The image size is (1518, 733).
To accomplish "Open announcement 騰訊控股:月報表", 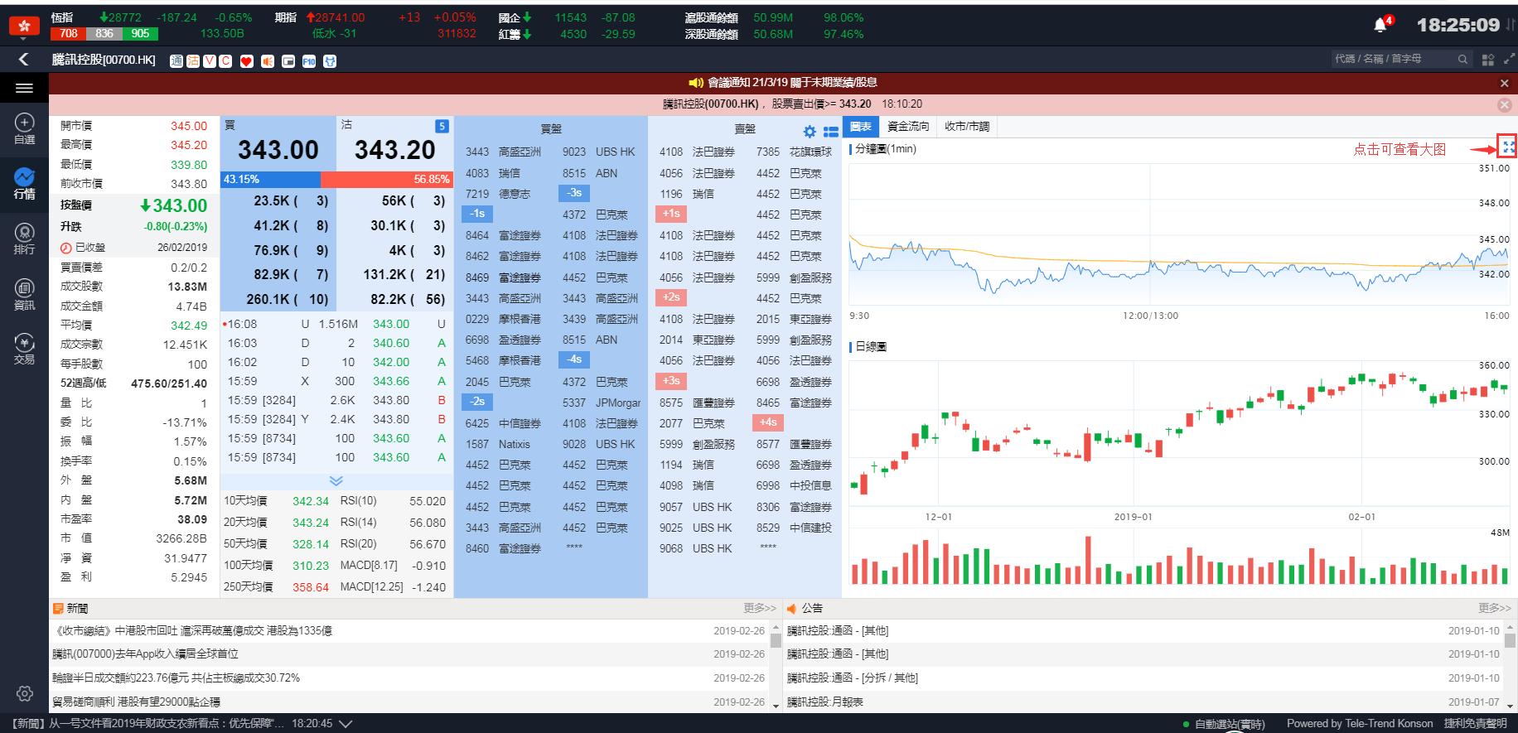I will (x=824, y=702).
